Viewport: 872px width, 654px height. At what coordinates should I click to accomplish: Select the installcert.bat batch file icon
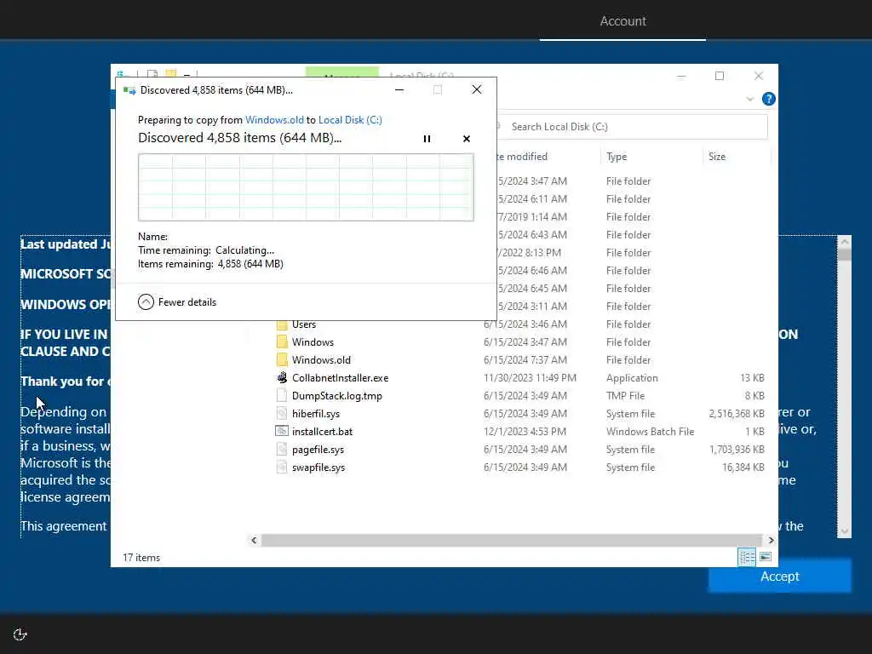[282, 431]
